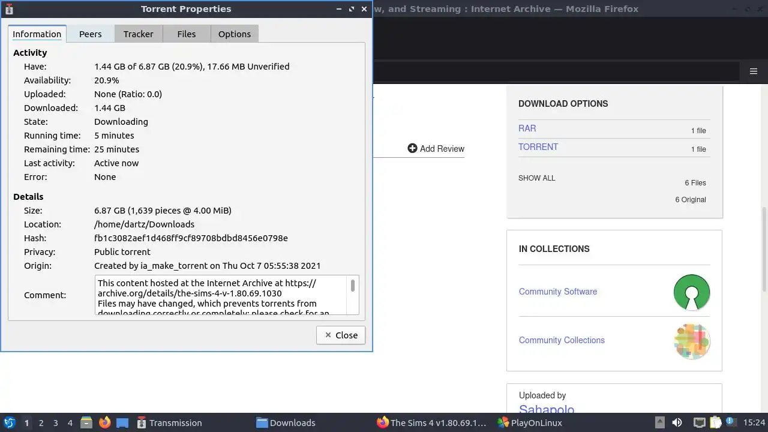Click the 'Active now' last activity value
The width and height of the screenshot is (768, 432).
click(116, 163)
